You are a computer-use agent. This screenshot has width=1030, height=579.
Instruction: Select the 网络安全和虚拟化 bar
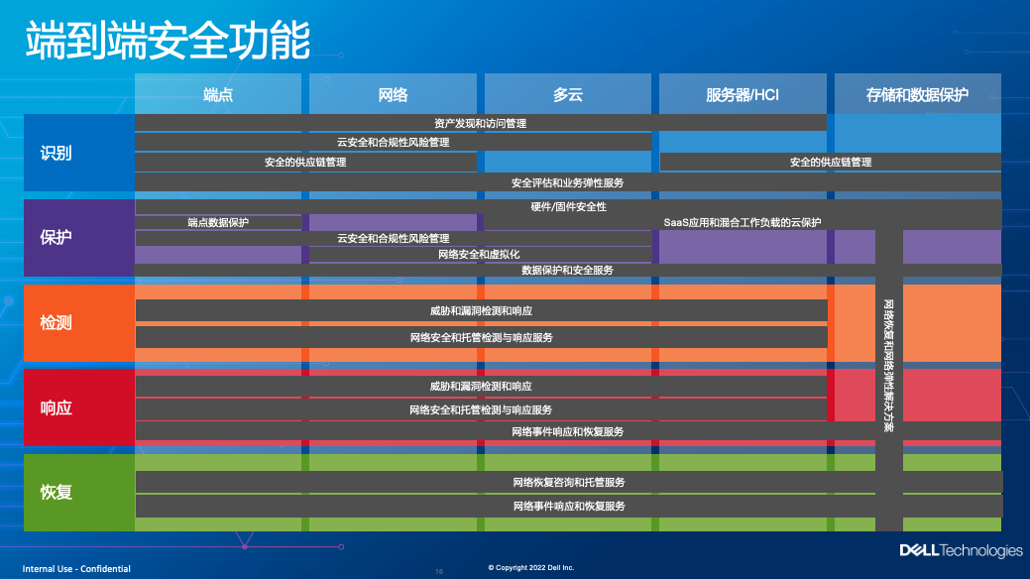[x=479, y=255]
